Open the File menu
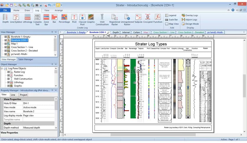The image size is (247, 143). [x=5, y=10]
